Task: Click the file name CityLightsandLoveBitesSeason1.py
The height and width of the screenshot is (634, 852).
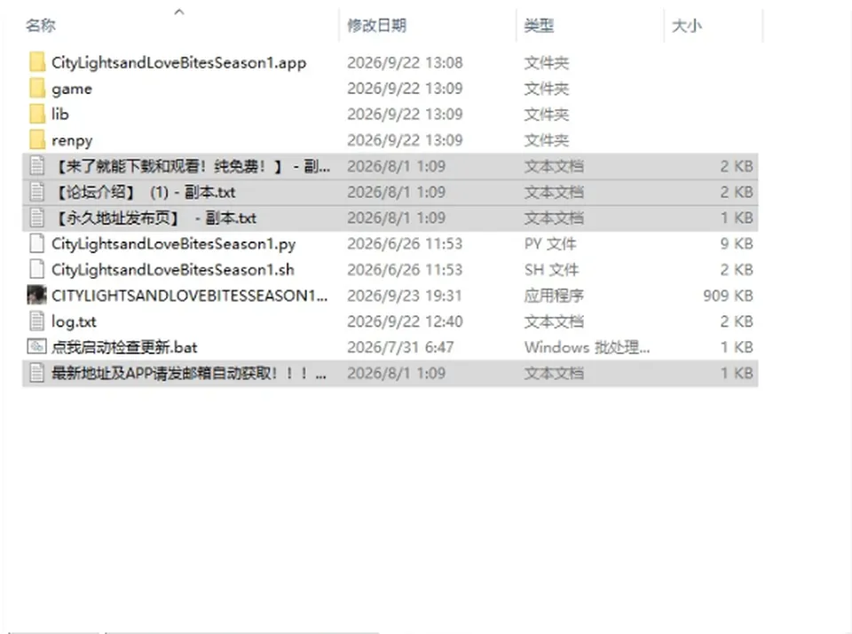Action: click(x=173, y=244)
